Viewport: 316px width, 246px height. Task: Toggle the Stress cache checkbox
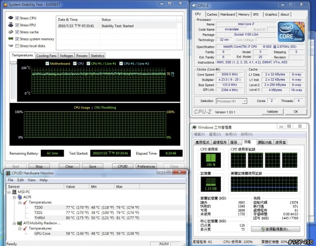click(x=17, y=32)
